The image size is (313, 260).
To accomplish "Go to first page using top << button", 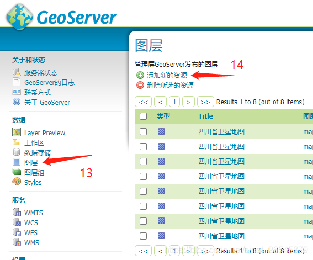I will point(144,102).
